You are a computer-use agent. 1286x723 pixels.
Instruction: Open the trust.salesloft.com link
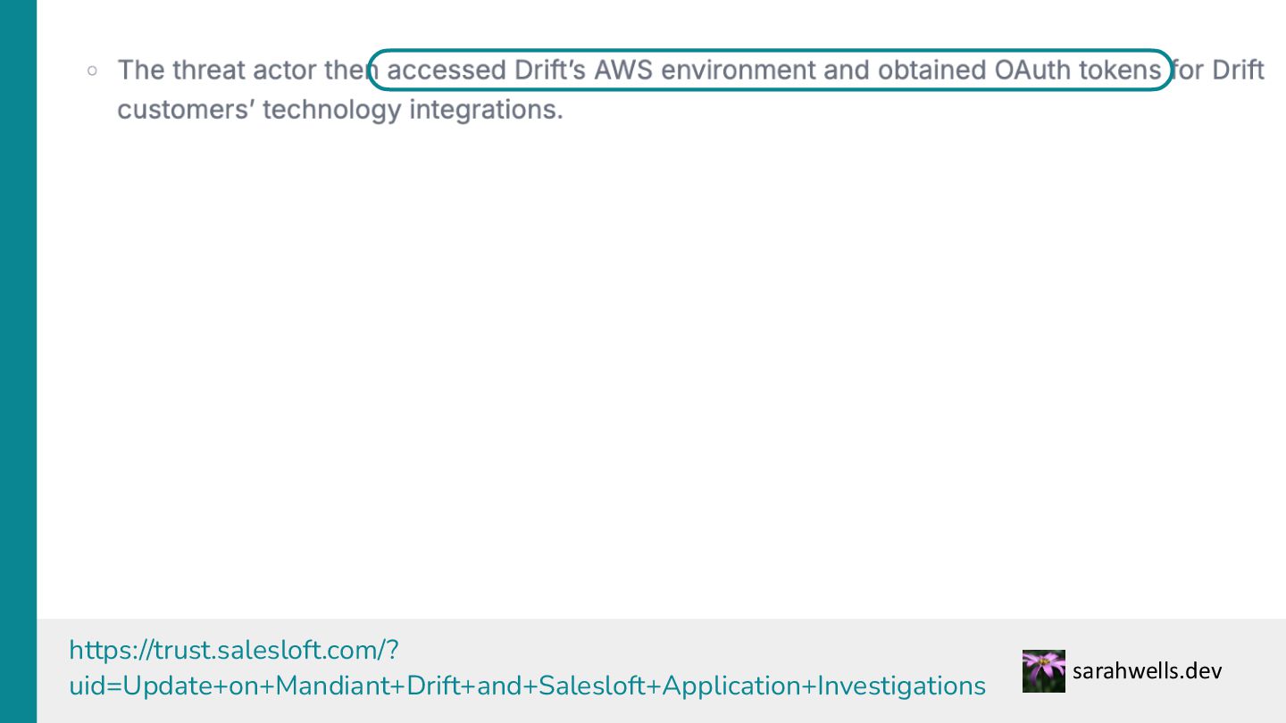pos(232,649)
